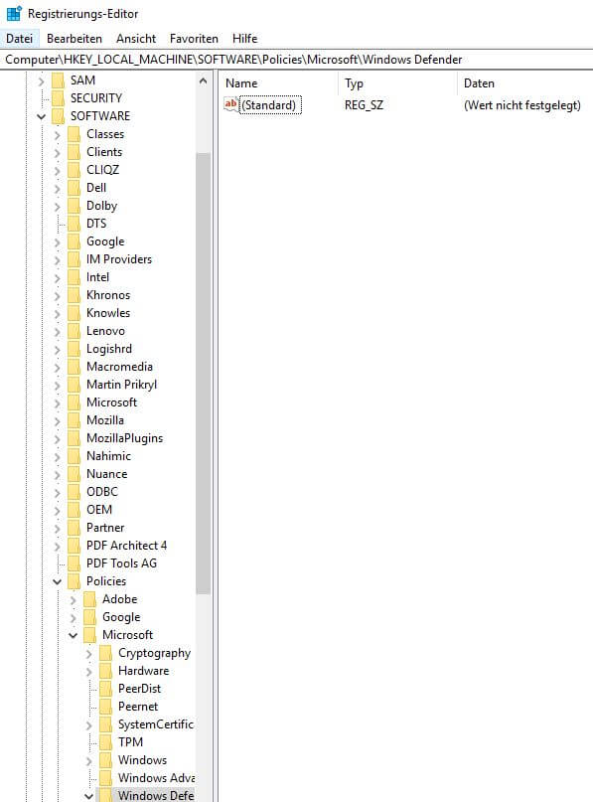Select the Windows Adva key

[156, 778]
